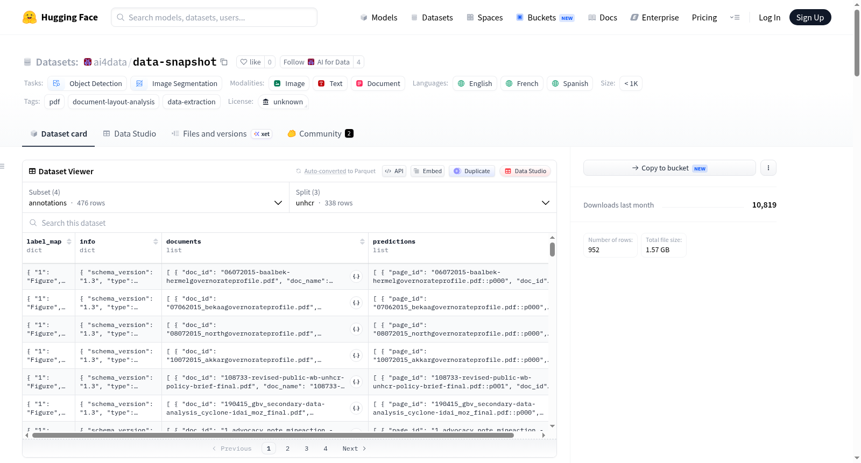Click the table's horizontal scrollbar
Screen dimensions: 861x463
click(273, 435)
